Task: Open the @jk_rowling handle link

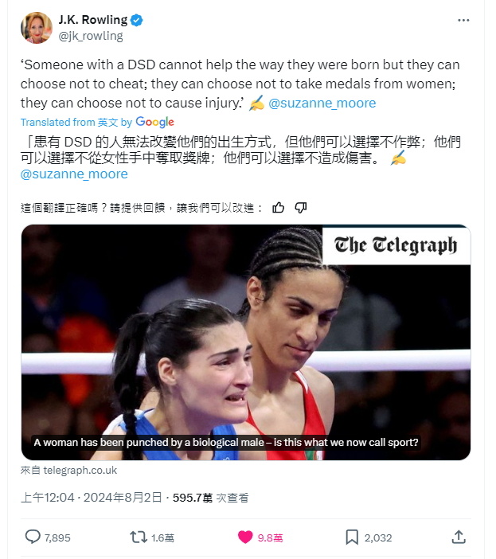Action: 91,36
